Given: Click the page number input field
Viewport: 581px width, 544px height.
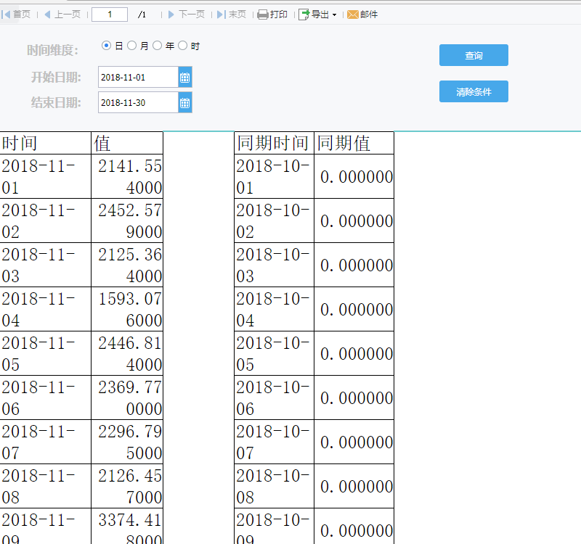Looking at the screenshot, I should point(110,15).
